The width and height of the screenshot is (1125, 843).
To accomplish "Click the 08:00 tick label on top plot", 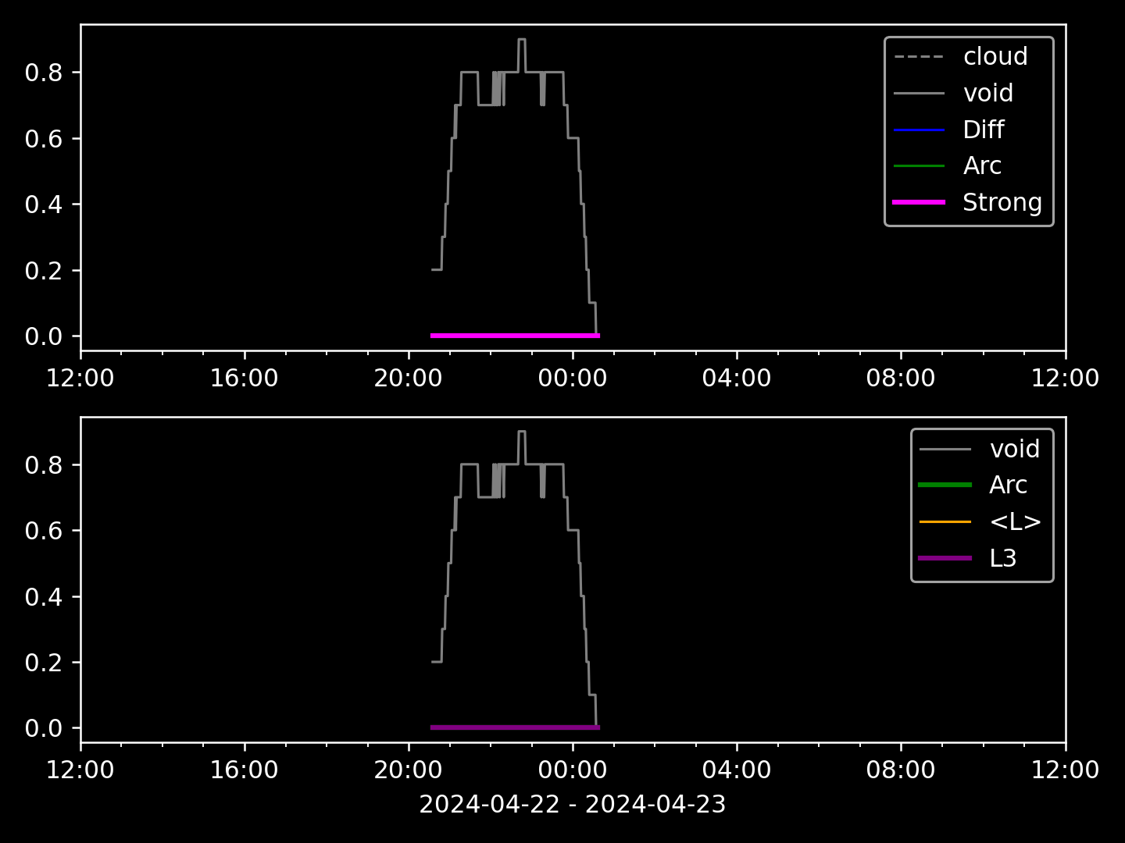I will 901,379.
